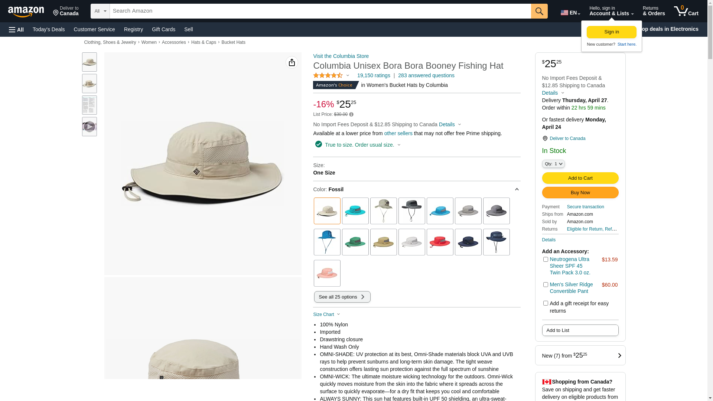The height and width of the screenshot is (401, 713).
Task: Click the share icon on product image
Action: click(x=292, y=62)
